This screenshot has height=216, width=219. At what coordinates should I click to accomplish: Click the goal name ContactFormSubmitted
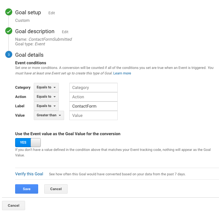50,39
